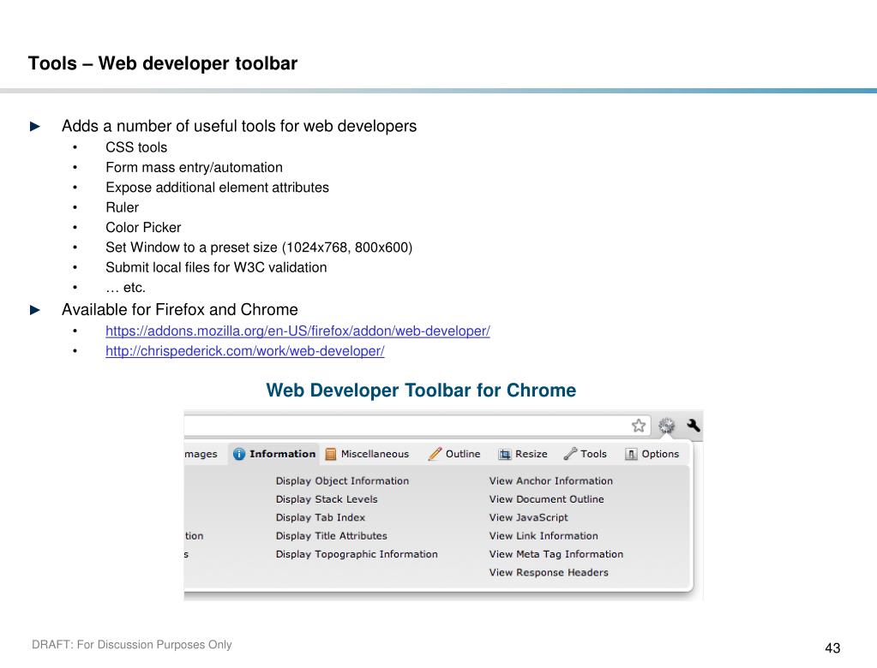
Task: Choose Display Topographic Information
Action: point(357,555)
